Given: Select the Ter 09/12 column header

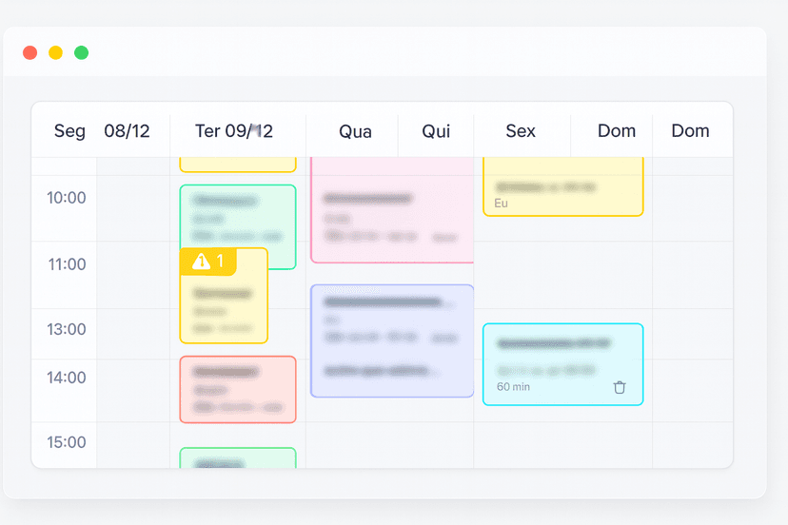Looking at the screenshot, I should pos(234,131).
